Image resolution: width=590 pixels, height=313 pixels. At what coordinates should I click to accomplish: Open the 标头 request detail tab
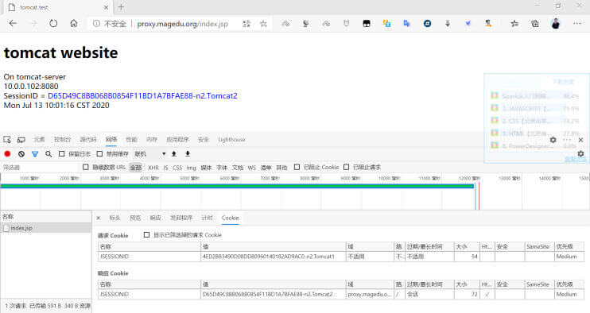(x=115, y=218)
